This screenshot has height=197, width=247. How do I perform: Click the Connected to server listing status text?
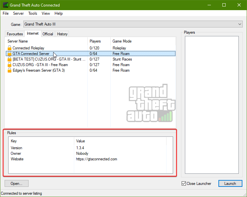pos(21,193)
